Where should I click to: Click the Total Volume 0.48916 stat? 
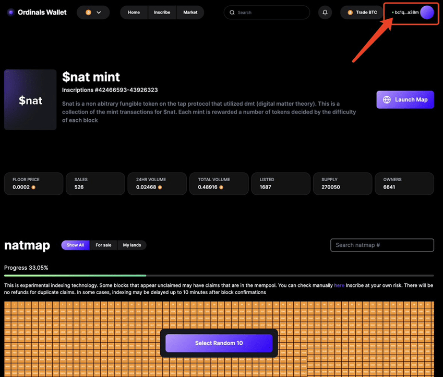click(x=219, y=184)
